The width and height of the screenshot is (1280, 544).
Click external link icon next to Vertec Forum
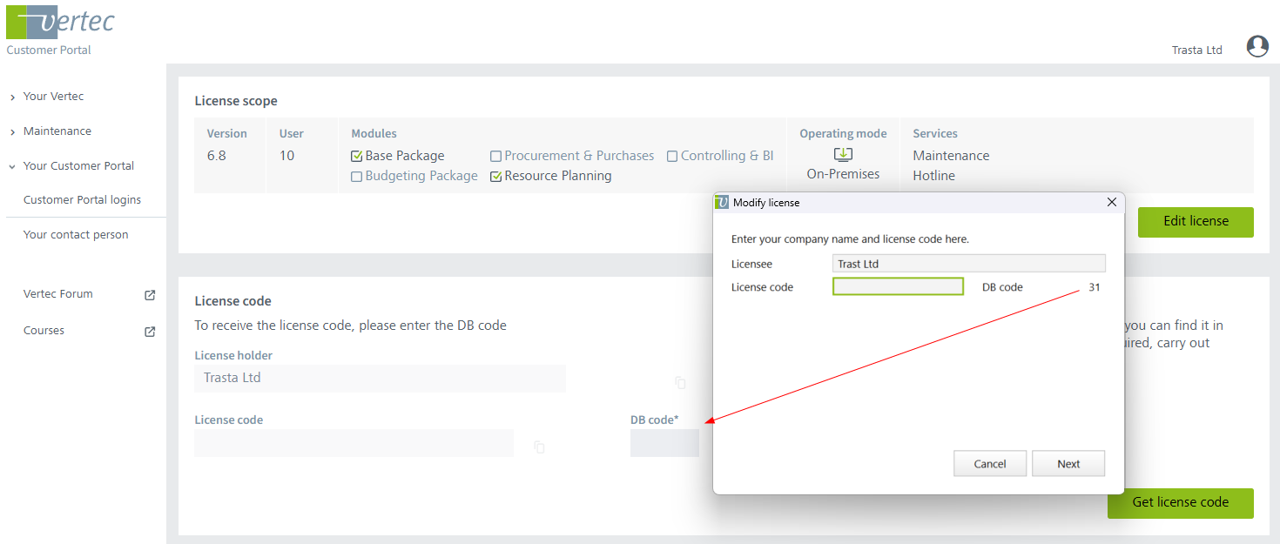(x=150, y=295)
